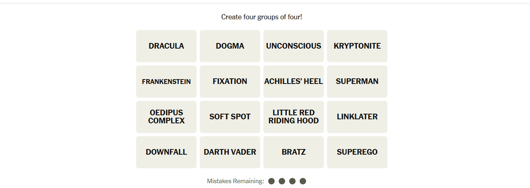Select the LITTLE RED RIDING HOOD tile
The image size is (530, 188).
click(x=294, y=117)
